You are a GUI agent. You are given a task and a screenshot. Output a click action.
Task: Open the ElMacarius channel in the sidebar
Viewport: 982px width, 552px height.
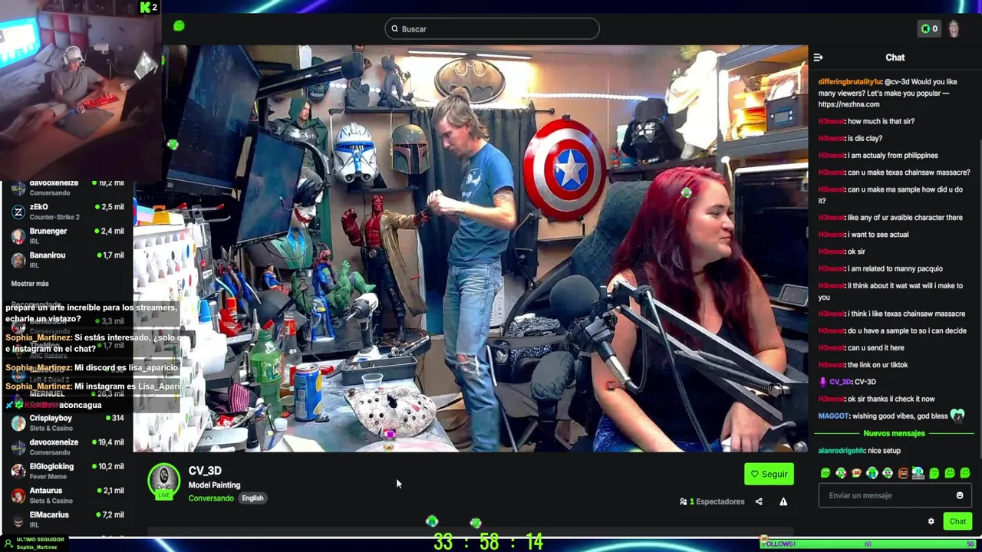coord(68,519)
